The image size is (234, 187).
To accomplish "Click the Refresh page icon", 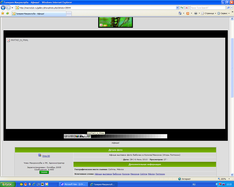I will [182, 7].
